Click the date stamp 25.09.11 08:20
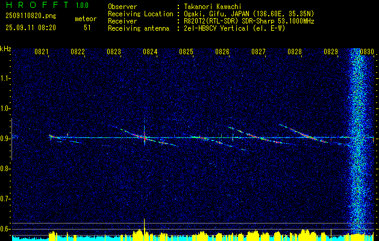 click(x=31, y=28)
